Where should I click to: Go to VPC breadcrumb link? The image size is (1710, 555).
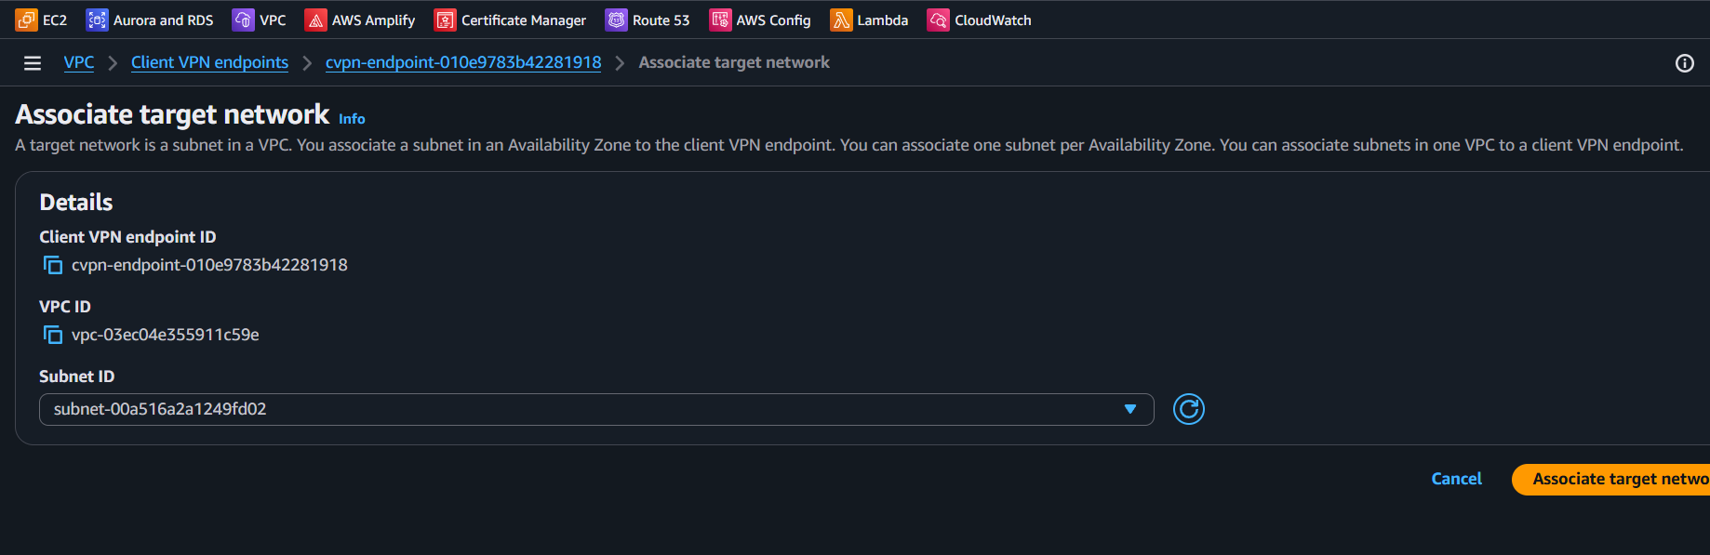click(x=79, y=62)
